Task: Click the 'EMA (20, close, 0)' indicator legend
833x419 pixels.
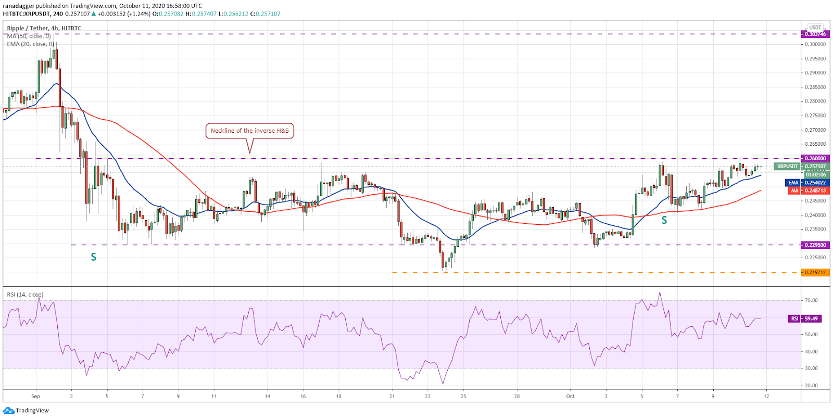Action: pyautogui.click(x=31, y=44)
